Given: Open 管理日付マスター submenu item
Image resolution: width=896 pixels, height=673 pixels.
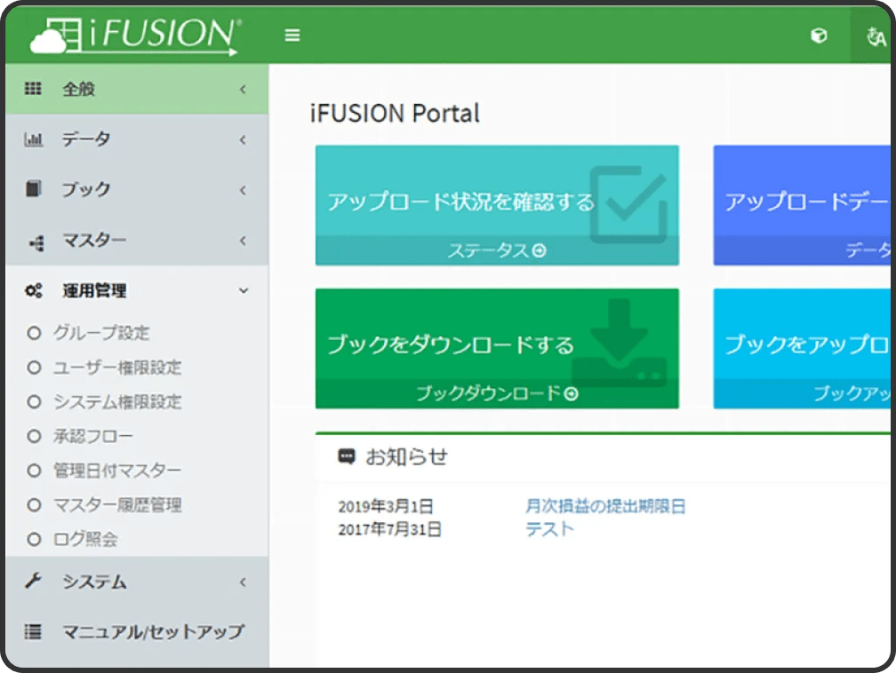Looking at the screenshot, I should click(117, 471).
